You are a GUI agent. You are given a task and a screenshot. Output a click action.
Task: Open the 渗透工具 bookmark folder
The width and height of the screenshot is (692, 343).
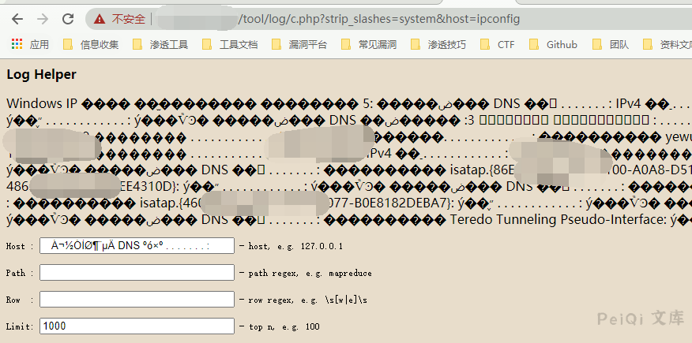160,44
